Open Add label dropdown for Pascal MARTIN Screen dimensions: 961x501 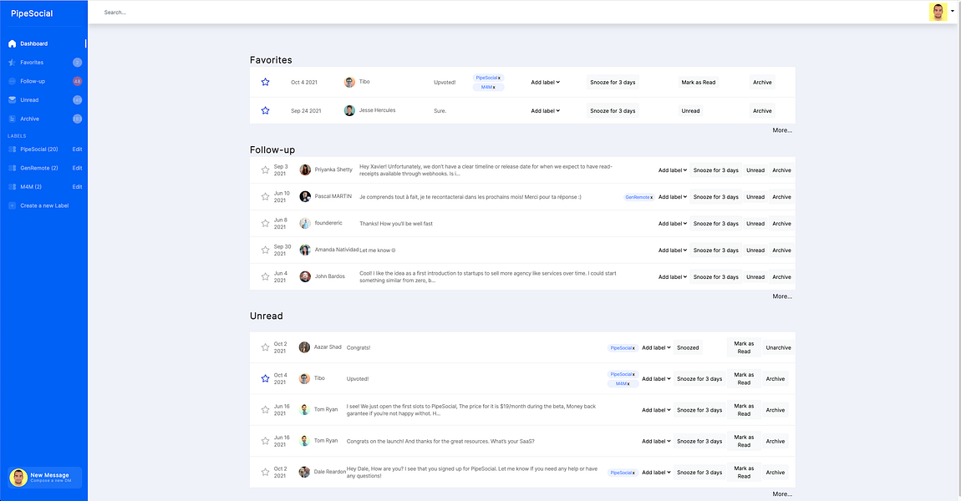click(673, 197)
